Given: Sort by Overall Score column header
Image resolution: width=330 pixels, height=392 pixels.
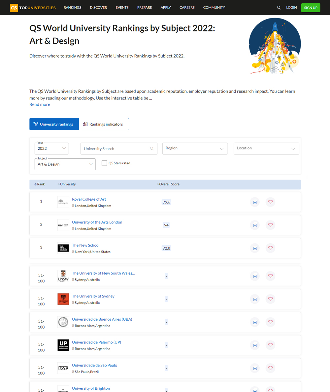Looking at the screenshot, I should point(168,184).
